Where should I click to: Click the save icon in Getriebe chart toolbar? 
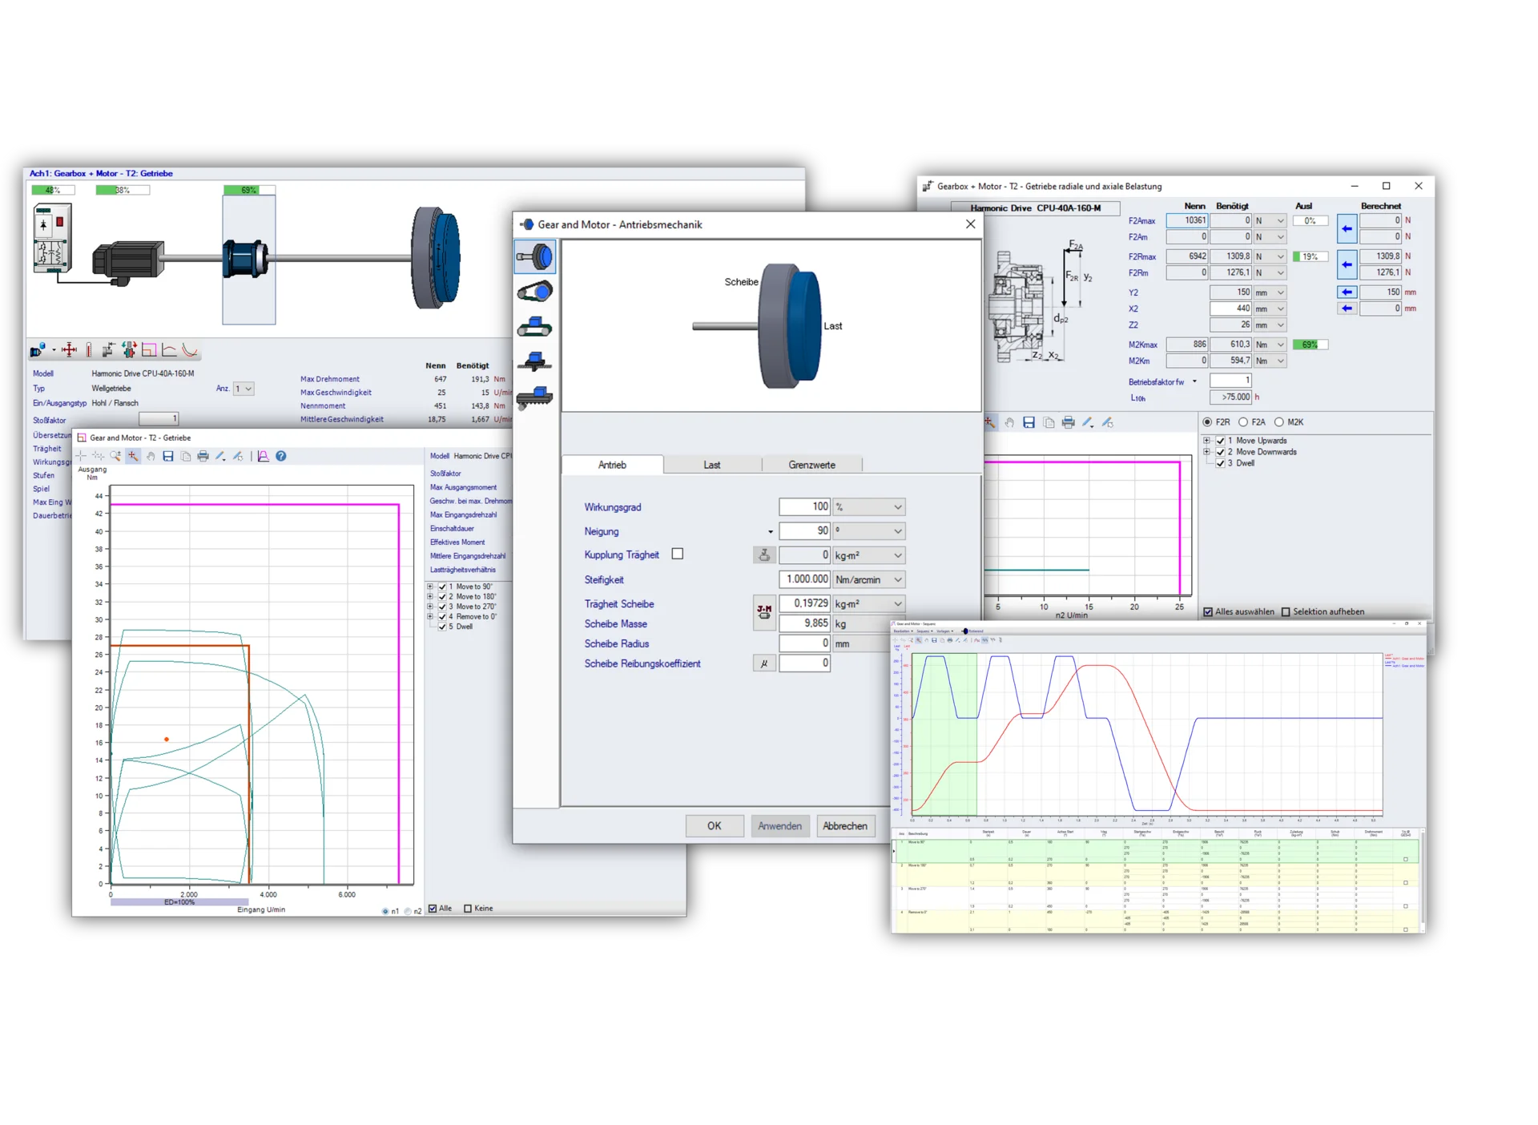pos(168,457)
